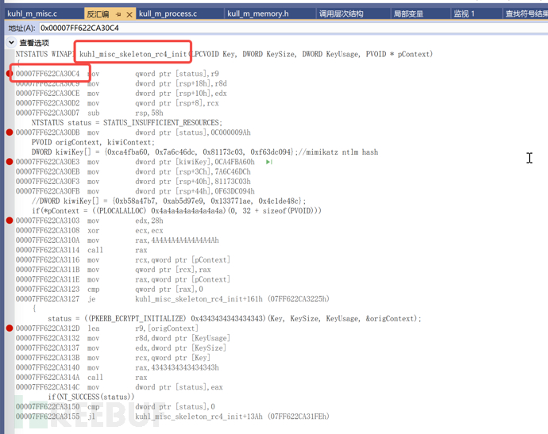Close the 反汇编 tab
This screenshot has width=548, height=434.
coord(129,14)
